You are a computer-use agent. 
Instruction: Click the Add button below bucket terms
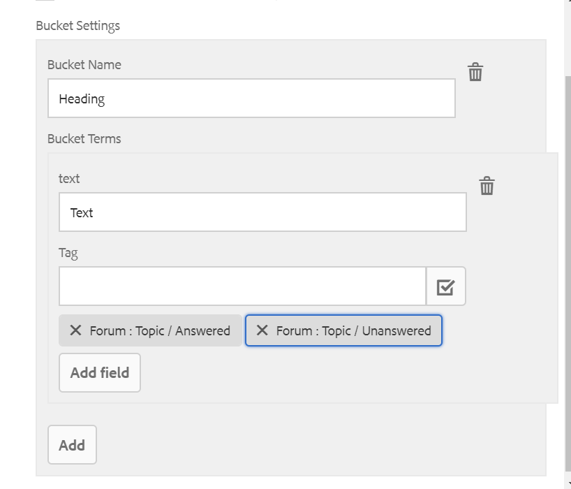pyautogui.click(x=72, y=445)
